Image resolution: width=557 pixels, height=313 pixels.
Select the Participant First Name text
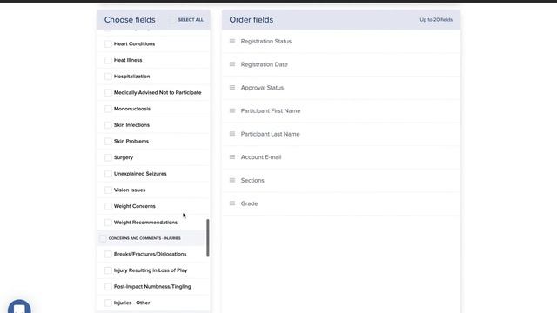(x=271, y=110)
